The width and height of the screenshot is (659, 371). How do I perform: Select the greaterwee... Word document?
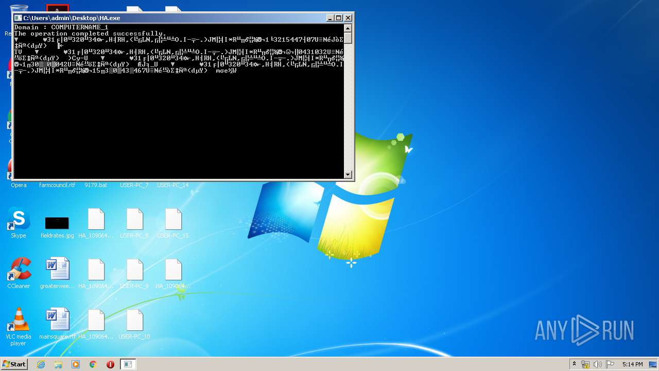click(57, 274)
